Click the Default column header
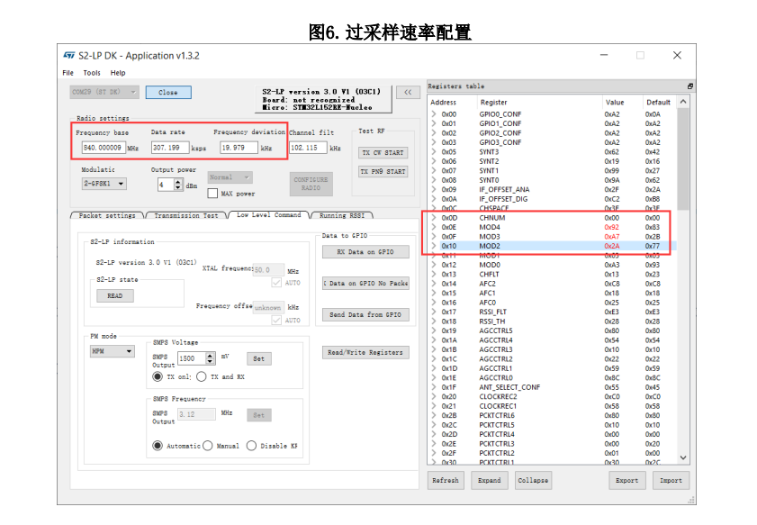This screenshot has height=525, width=757. click(x=659, y=103)
